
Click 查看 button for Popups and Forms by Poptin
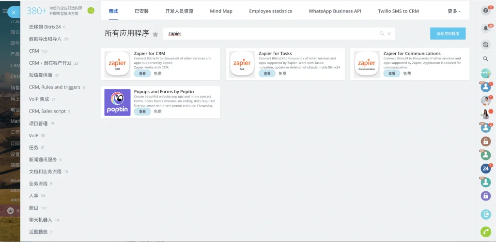[142, 112]
